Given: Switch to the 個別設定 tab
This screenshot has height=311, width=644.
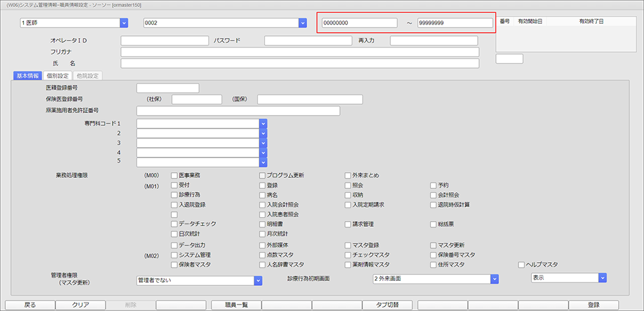Looking at the screenshot, I should point(57,76).
